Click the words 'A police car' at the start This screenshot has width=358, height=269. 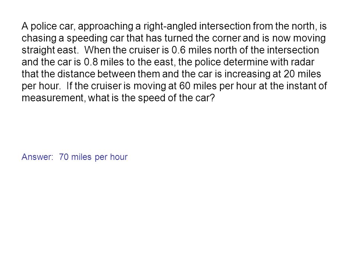tap(48, 26)
